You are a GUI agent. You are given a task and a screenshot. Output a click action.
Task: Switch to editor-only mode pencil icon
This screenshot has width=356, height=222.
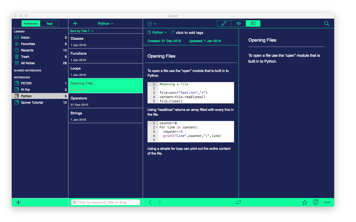click(x=224, y=23)
